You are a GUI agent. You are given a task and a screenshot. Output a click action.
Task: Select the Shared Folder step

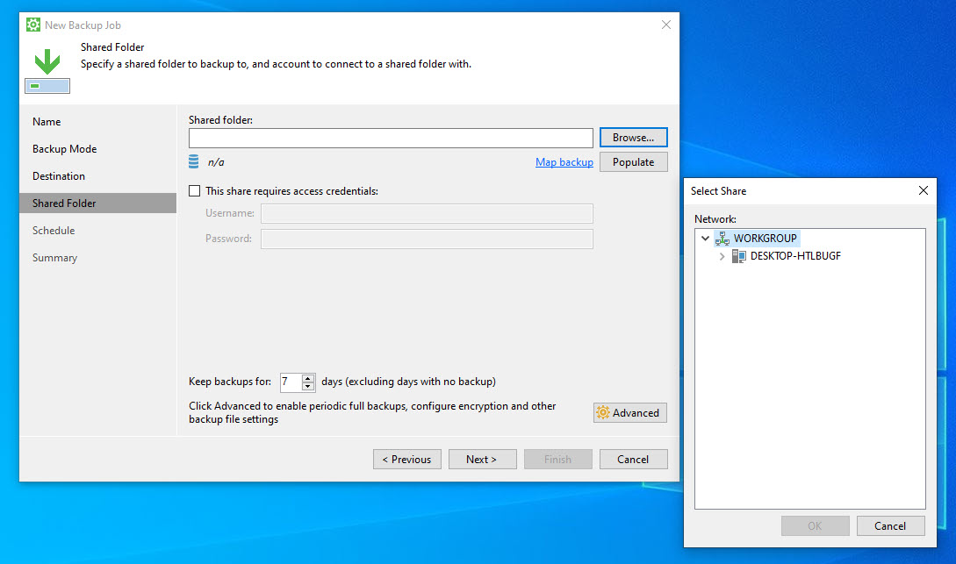[x=97, y=203]
